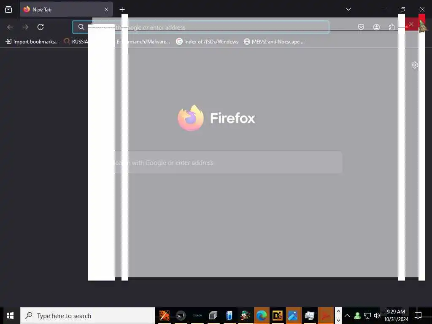Open Index of /ISOs/Windows bookmark

click(207, 42)
